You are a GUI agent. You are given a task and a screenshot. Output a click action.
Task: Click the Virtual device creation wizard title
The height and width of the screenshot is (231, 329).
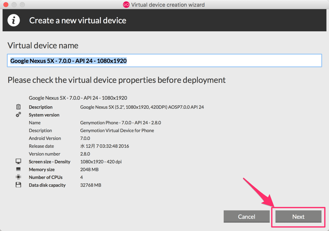(168, 5)
